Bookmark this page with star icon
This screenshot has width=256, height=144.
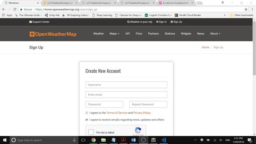coord(246,10)
